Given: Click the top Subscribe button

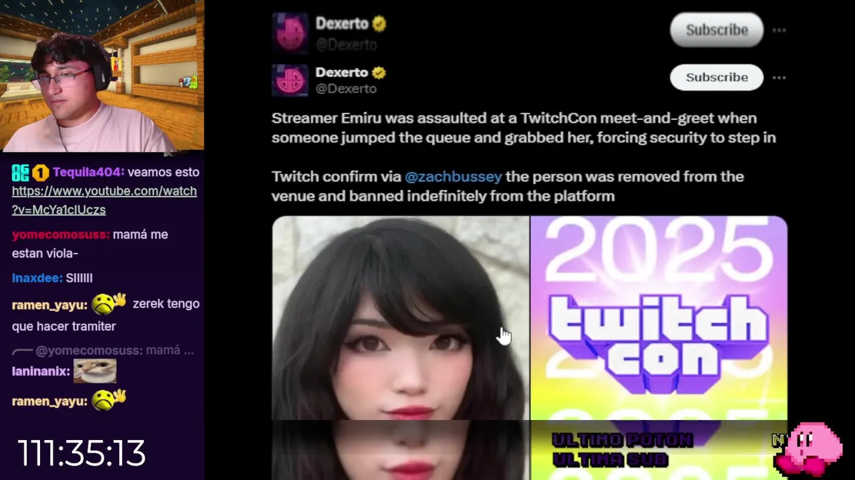Looking at the screenshot, I should click(717, 30).
